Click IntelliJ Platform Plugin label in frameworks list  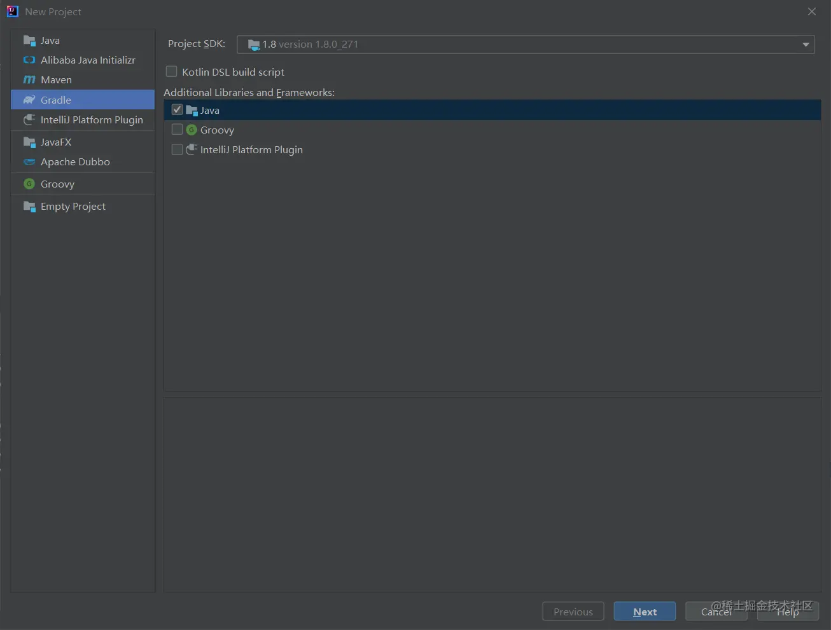pos(251,150)
